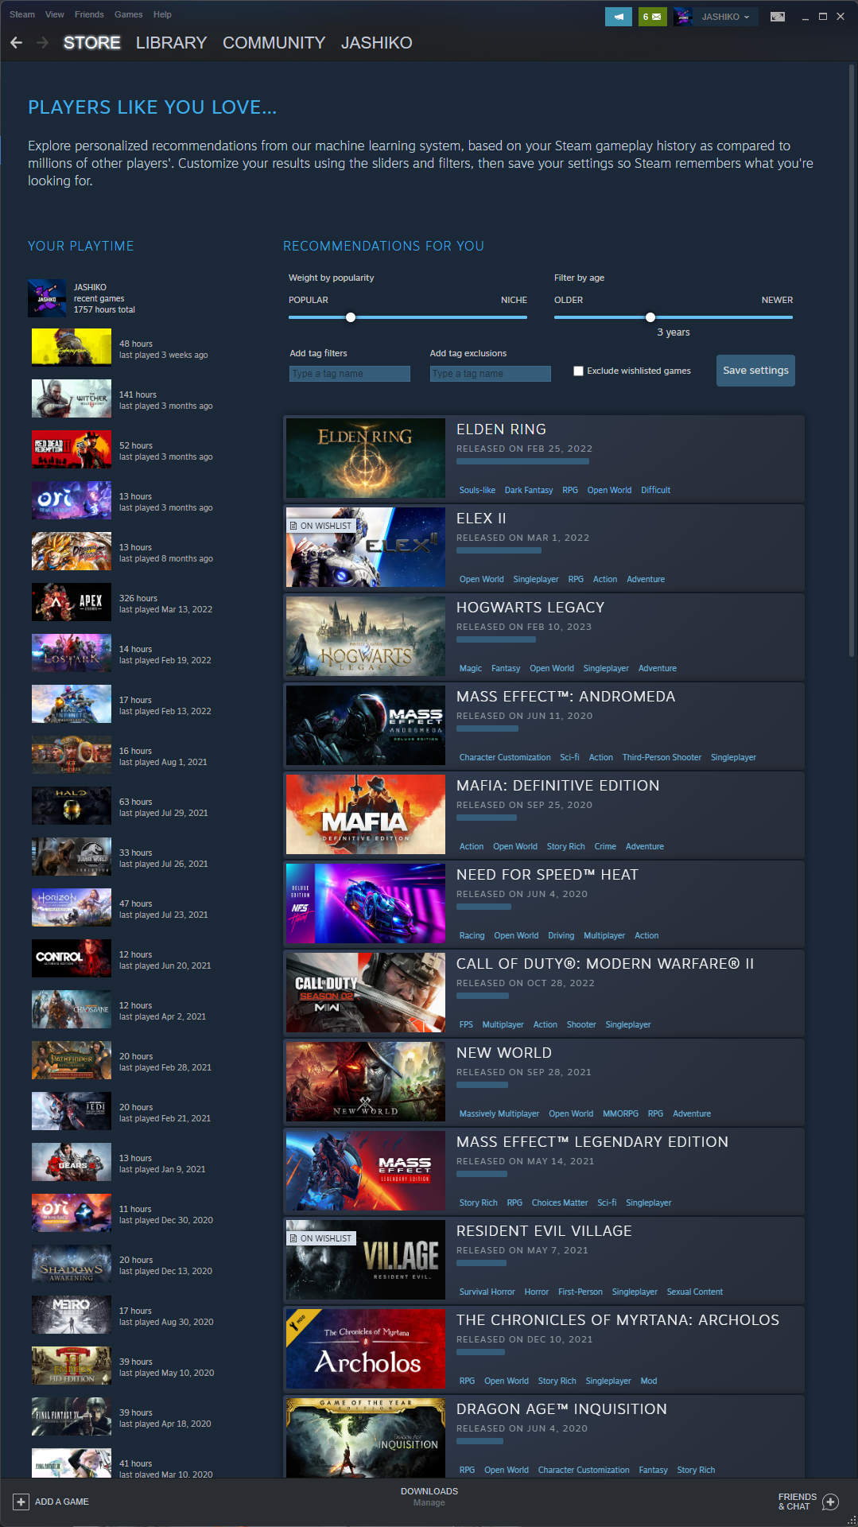Switch to the STORE tab

(x=92, y=43)
